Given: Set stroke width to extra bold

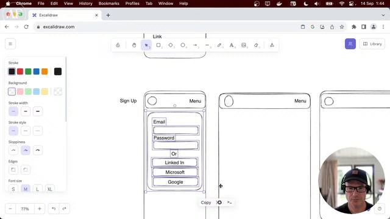Looking at the screenshot, I should click(38, 111).
